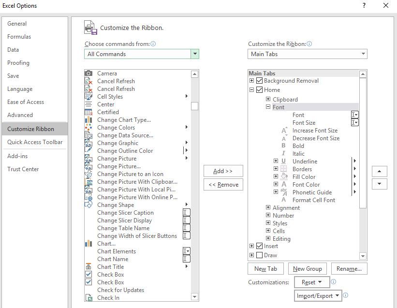Pick the Change Chart Type icon
Image resolution: width=397 pixels, height=308 pixels.
click(88, 120)
